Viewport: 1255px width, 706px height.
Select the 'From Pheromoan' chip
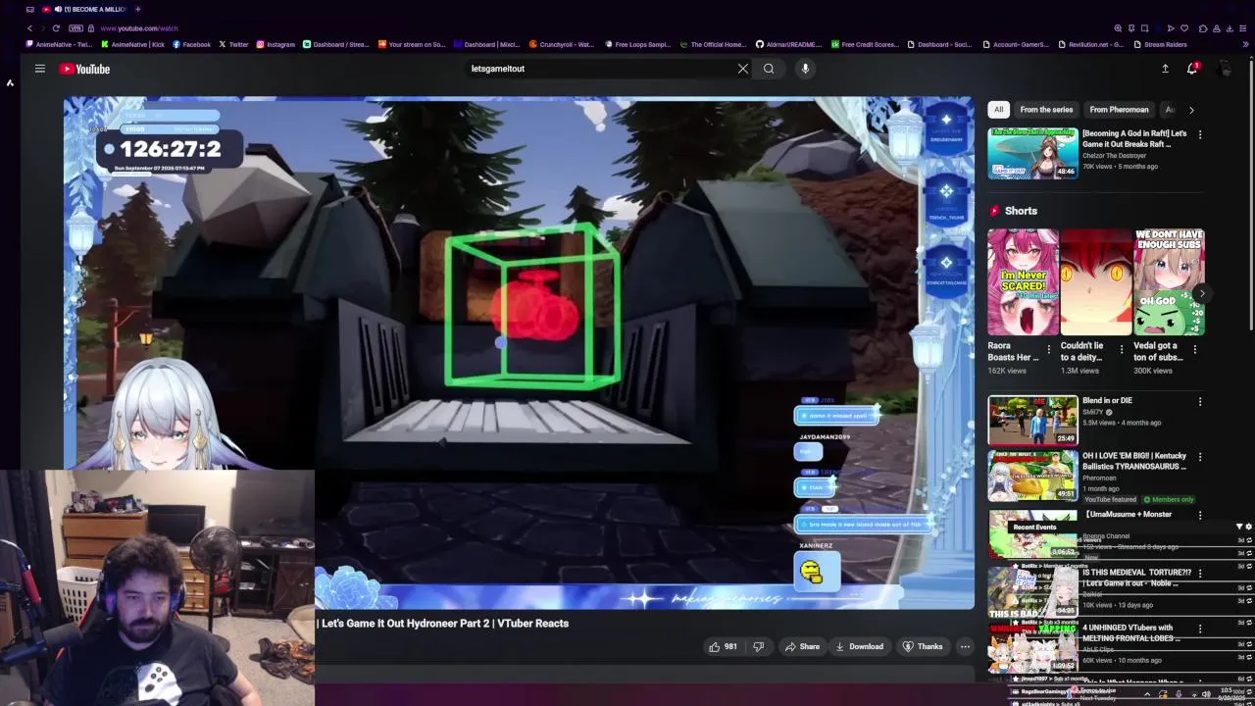pos(1119,110)
